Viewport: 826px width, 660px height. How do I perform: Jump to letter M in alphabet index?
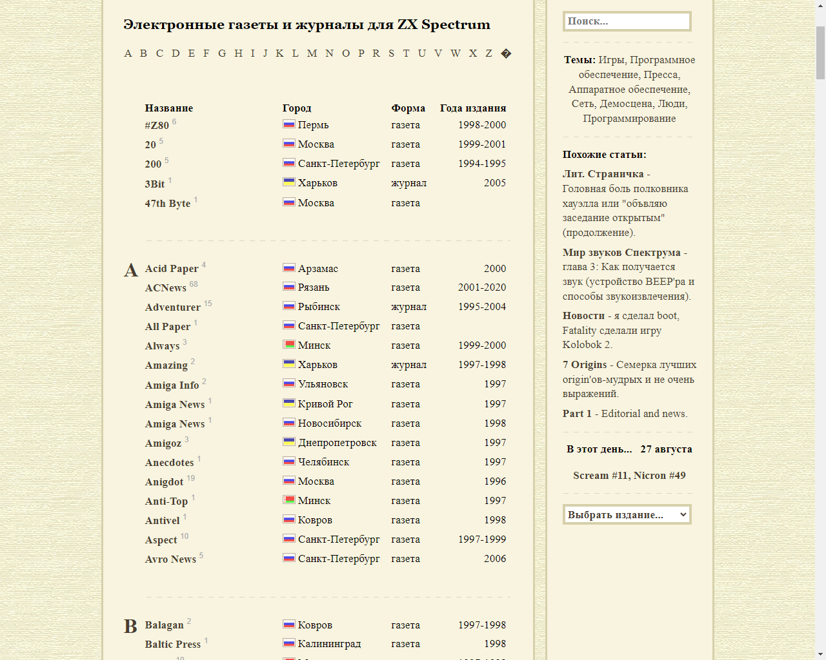(x=312, y=53)
